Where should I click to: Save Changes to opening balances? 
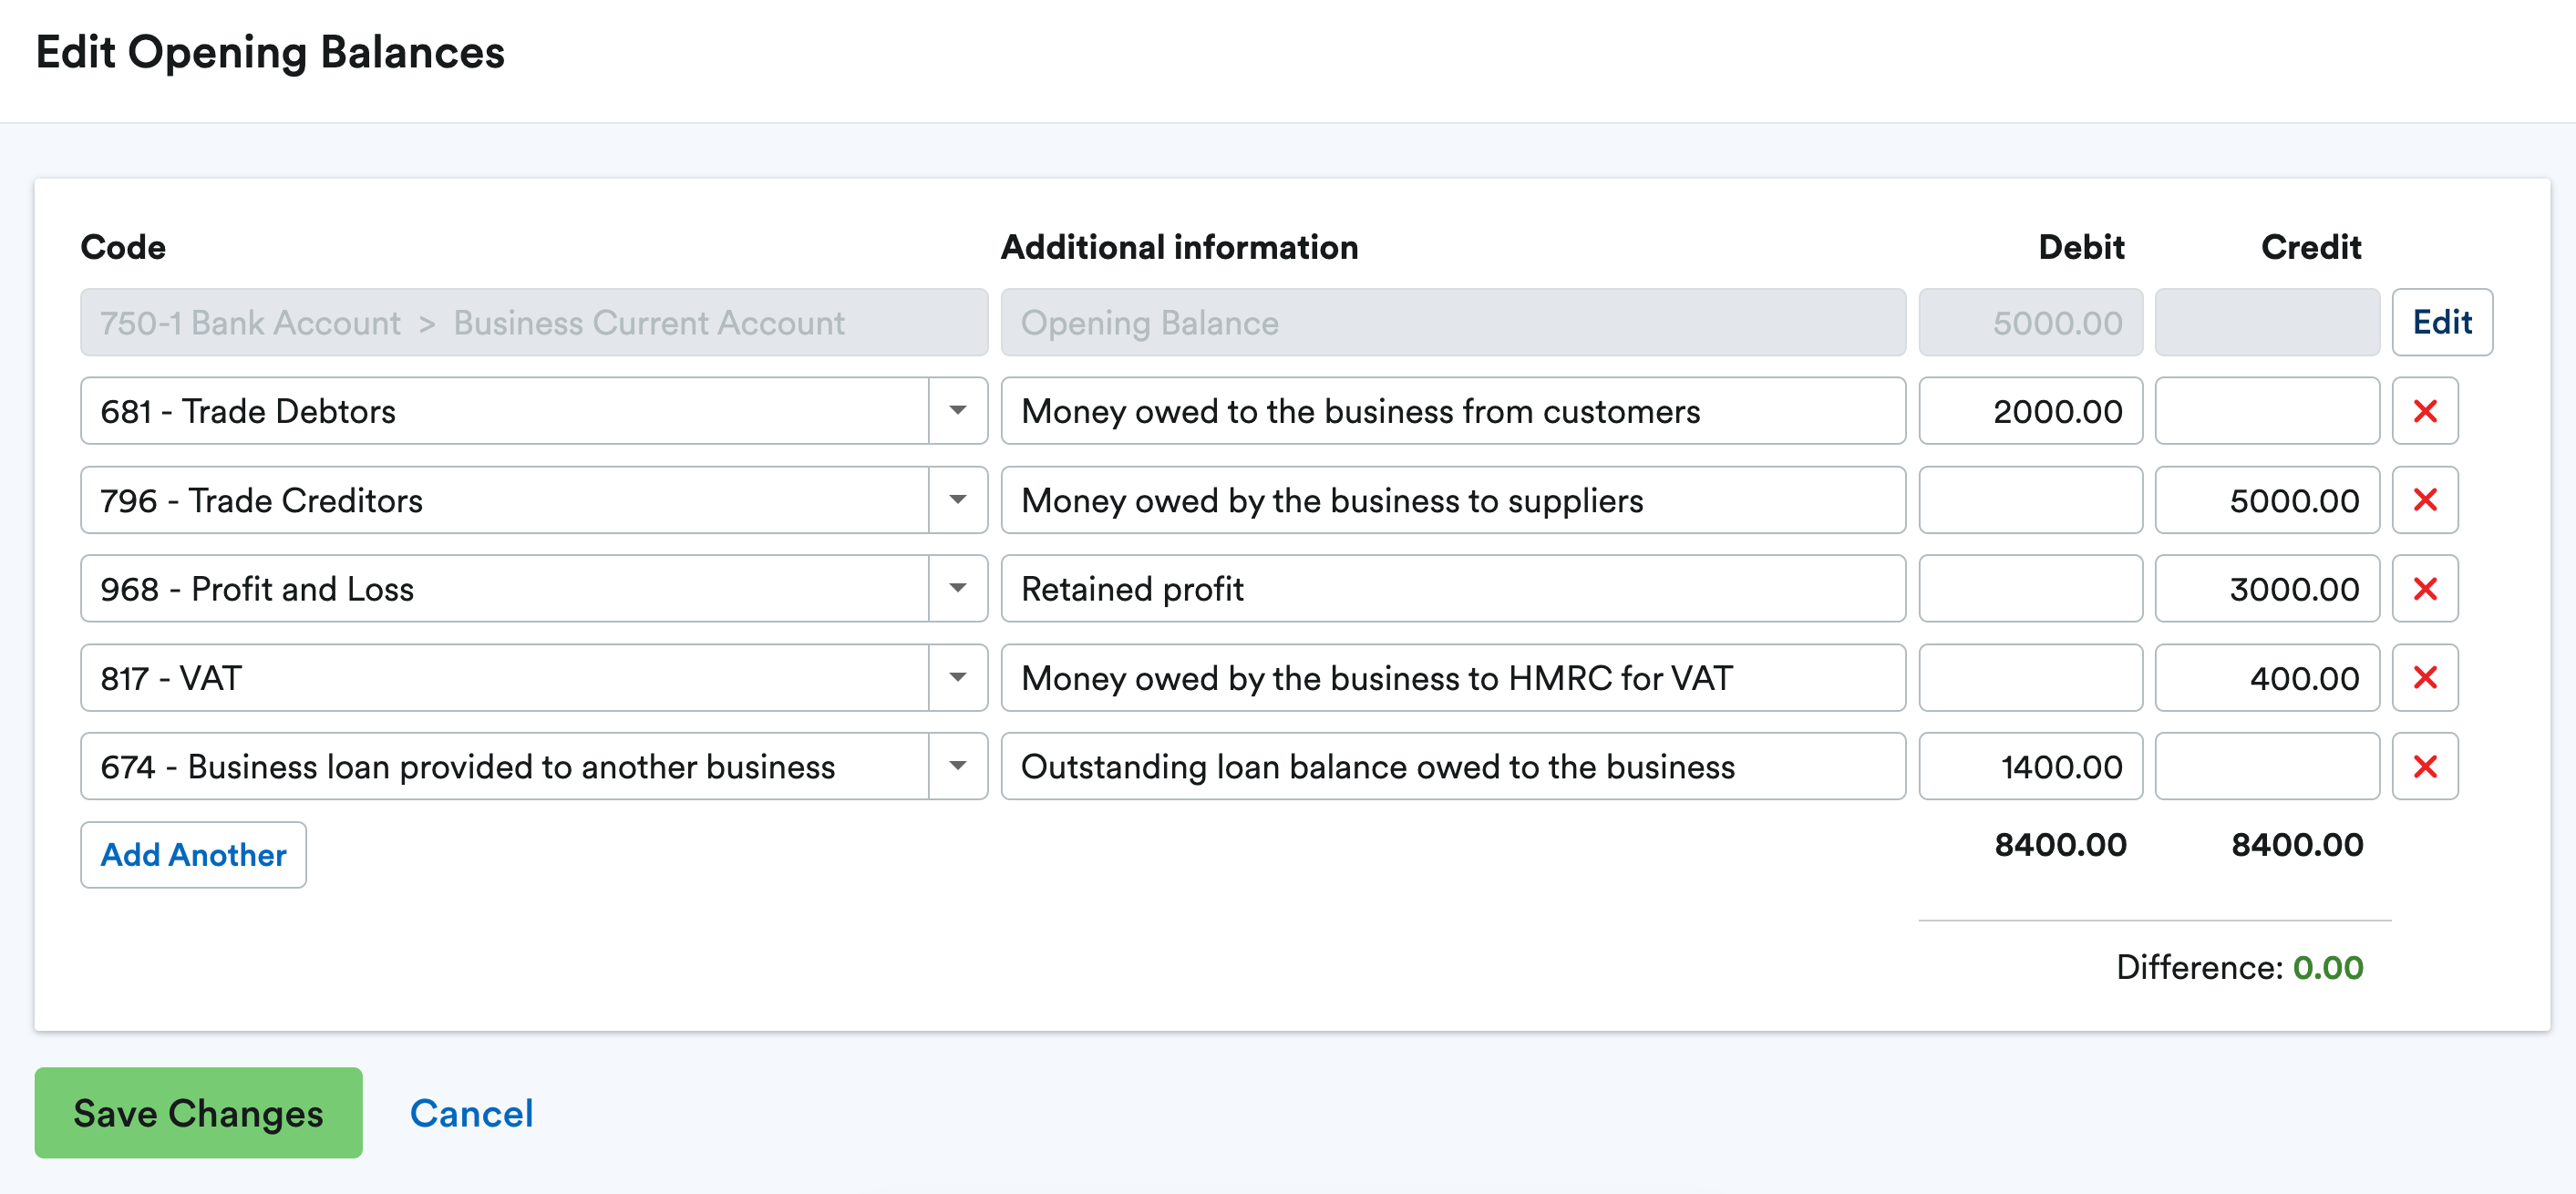coord(197,1113)
